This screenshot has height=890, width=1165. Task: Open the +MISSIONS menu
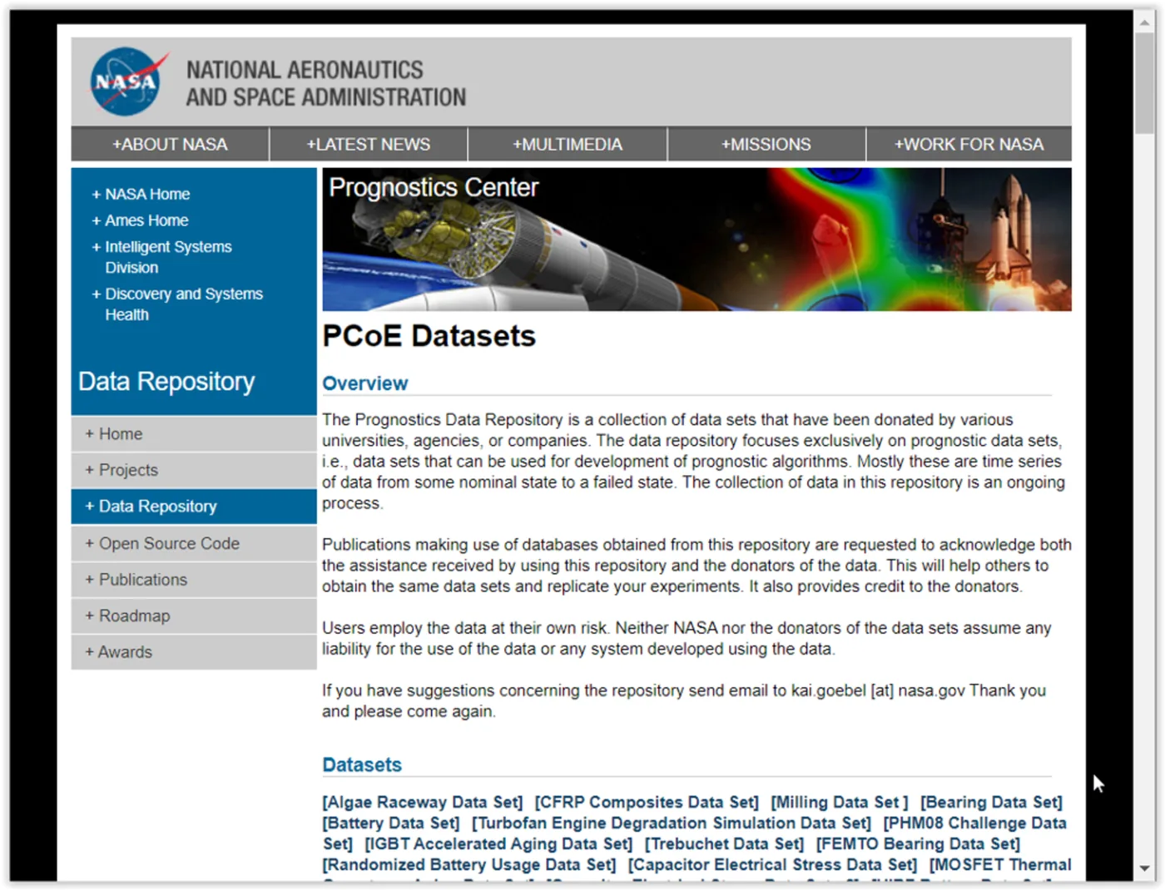click(x=766, y=144)
